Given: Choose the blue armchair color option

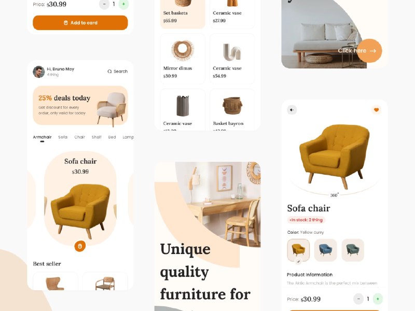Looking at the screenshot, I should coord(325,250).
